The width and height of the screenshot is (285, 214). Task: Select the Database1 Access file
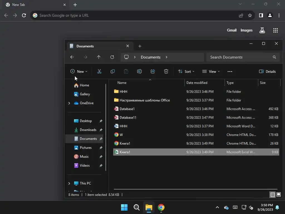[x=196, y=109]
